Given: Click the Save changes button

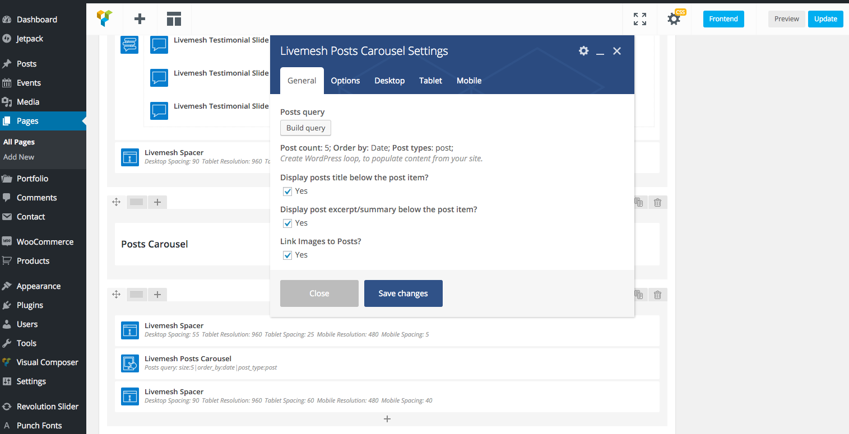Looking at the screenshot, I should pos(403,293).
